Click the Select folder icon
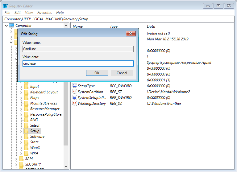237x172 pixels. point(27,125)
